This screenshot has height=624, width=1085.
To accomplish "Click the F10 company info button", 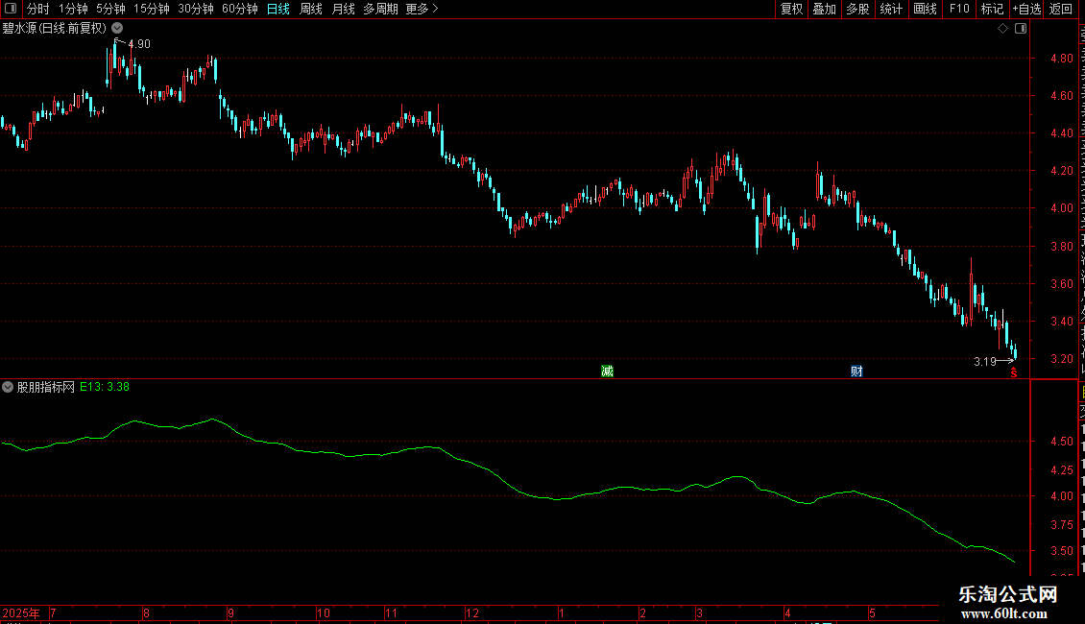I will click(x=959, y=9).
